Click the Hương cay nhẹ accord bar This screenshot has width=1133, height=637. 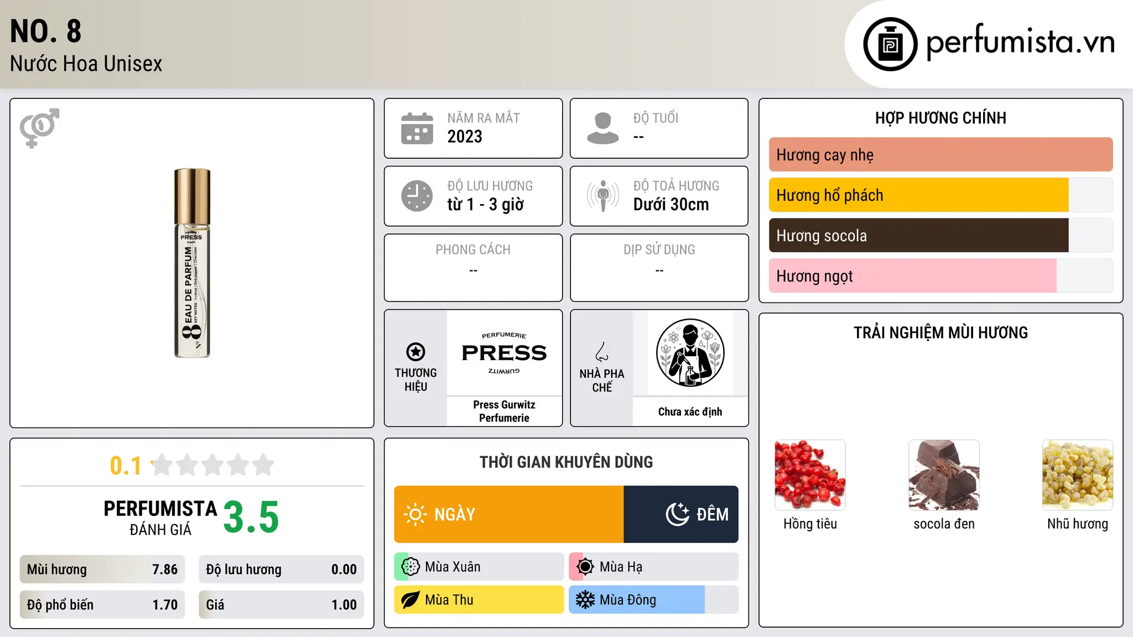pos(940,155)
